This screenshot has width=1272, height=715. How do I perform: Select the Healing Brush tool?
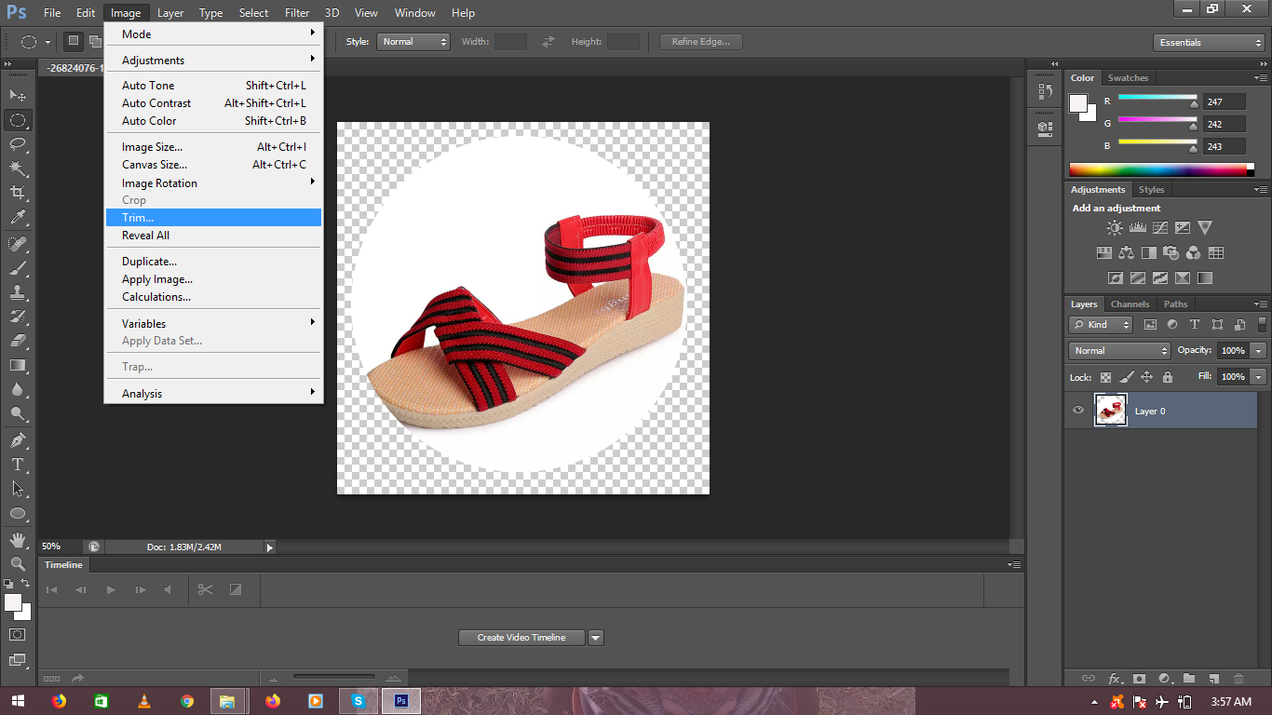point(18,244)
